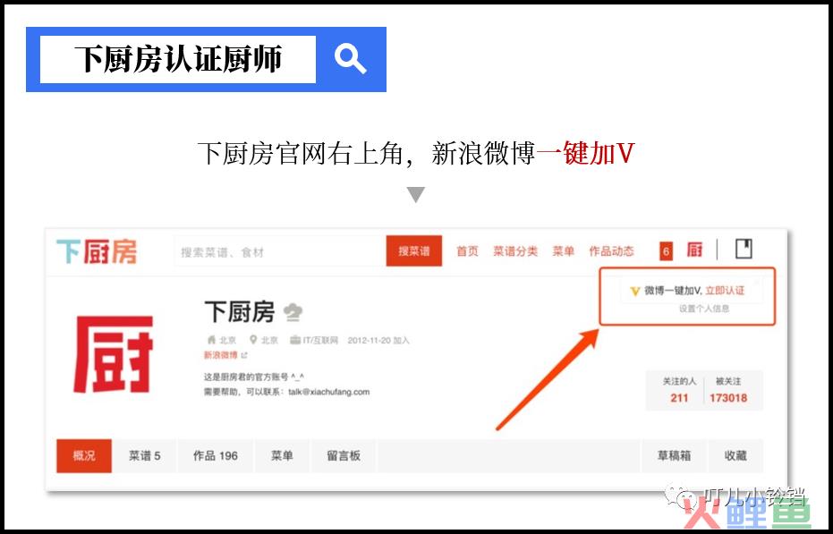Open the 下厨房 site logo
The image size is (833, 534).
pos(97,251)
